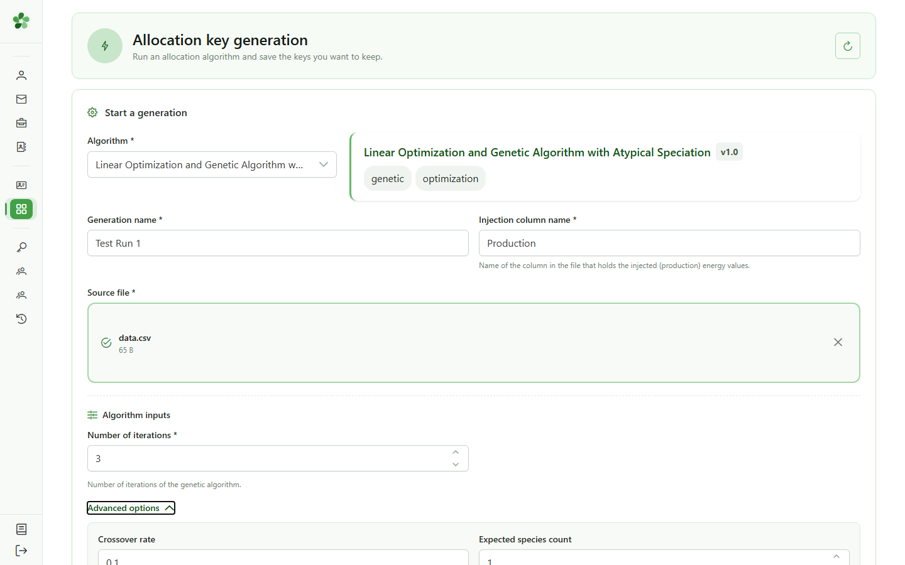Image resolution: width=905 pixels, height=565 pixels.
Task: Open the document list icon in sidebar
Action: [x=21, y=529]
